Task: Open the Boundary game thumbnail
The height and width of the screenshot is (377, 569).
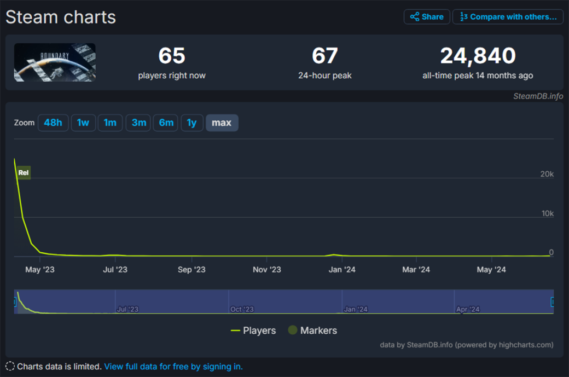Action: coord(55,62)
